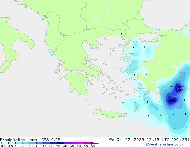Click the purple precipitation maximum on the map
The height and width of the screenshot is (147, 190).
tap(177, 88)
